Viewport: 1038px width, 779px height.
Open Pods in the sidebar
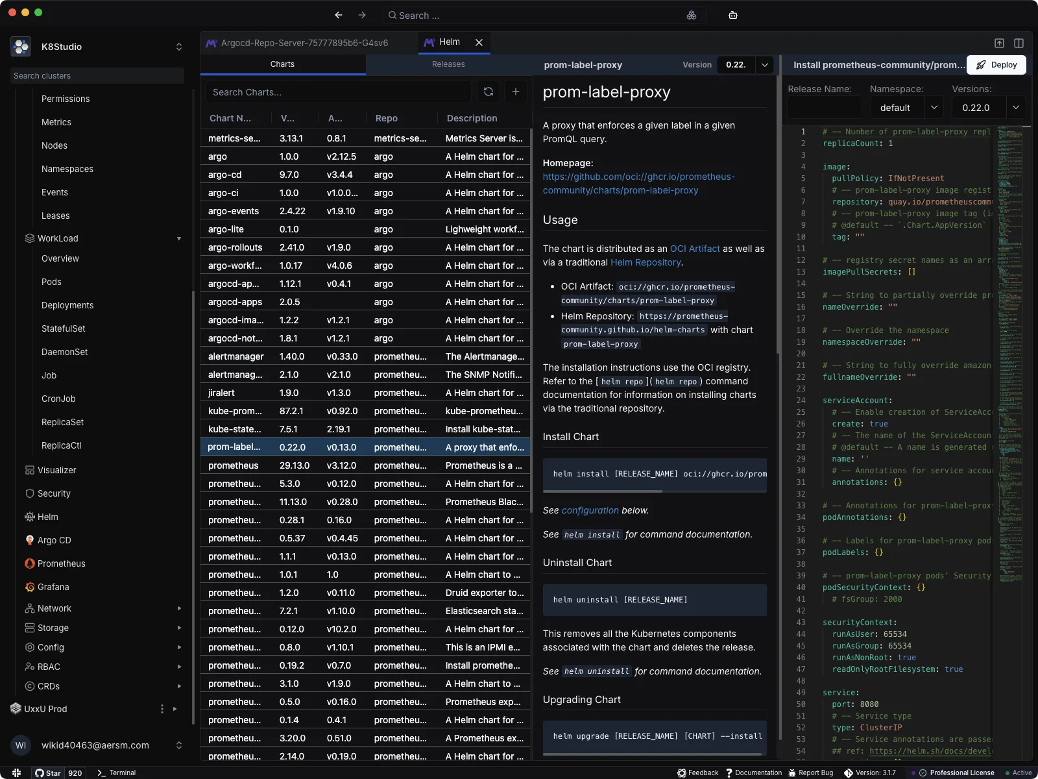click(51, 282)
